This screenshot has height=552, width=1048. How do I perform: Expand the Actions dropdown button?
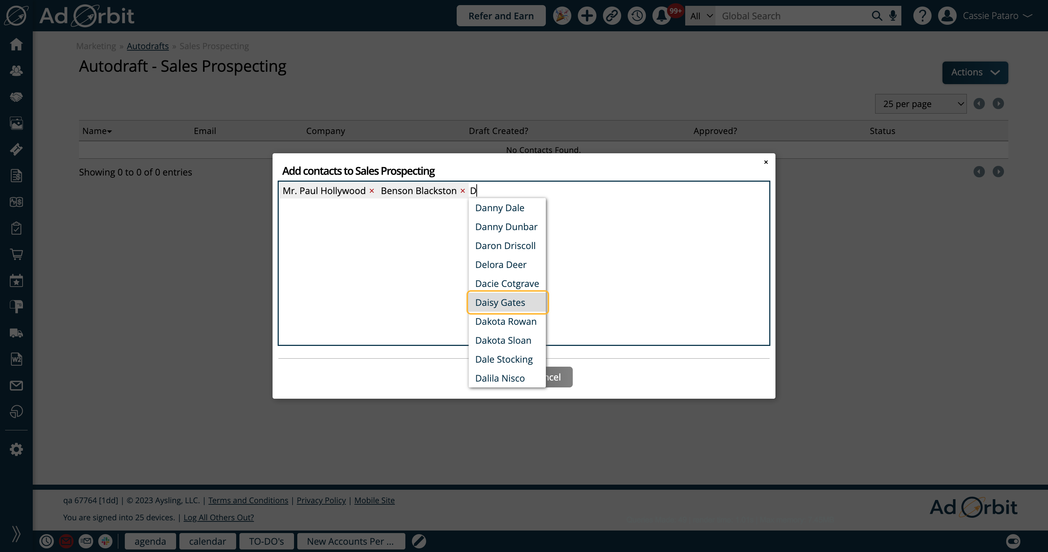tap(975, 72)
